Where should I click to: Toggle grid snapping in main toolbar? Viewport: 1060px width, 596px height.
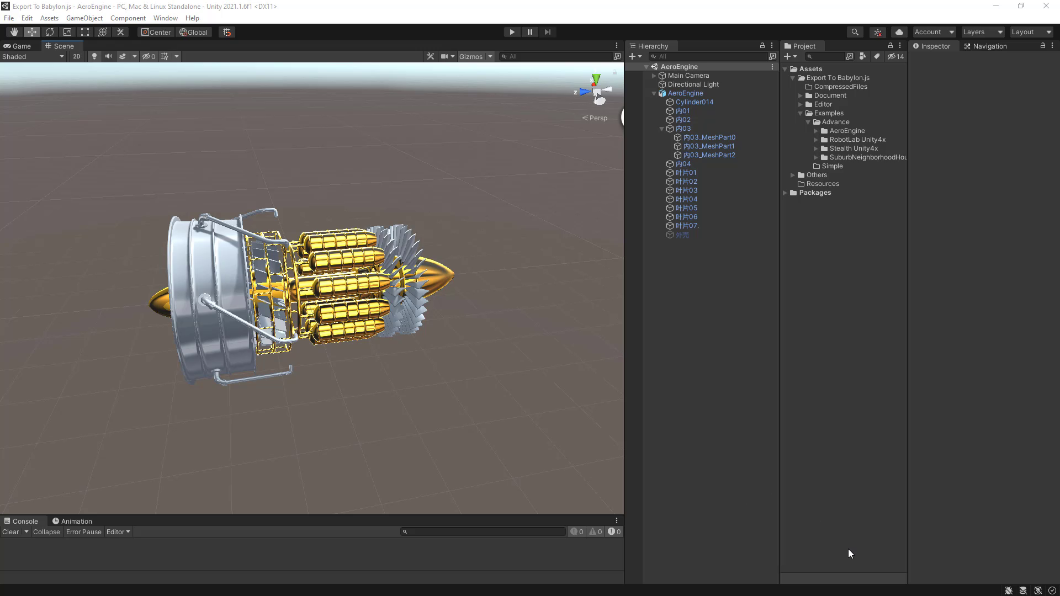point(227,32)
